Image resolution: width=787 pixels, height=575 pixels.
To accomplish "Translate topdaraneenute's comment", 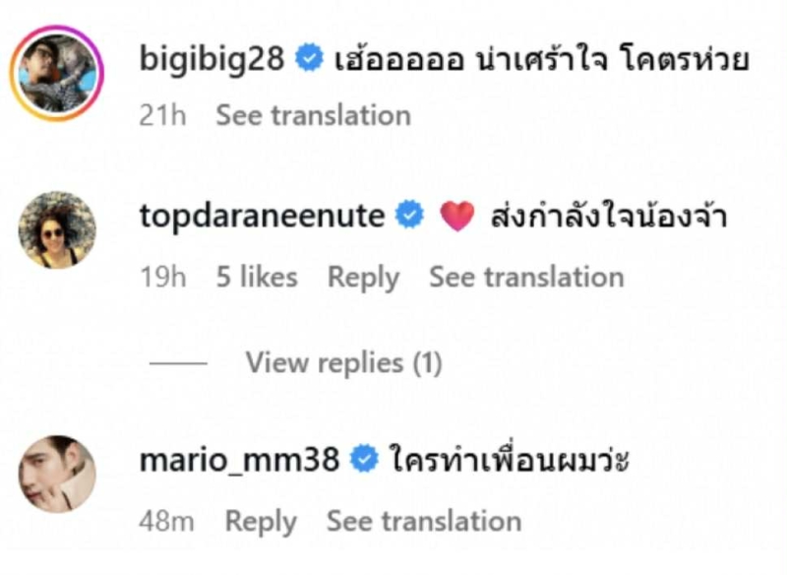I will pos(526,278).
